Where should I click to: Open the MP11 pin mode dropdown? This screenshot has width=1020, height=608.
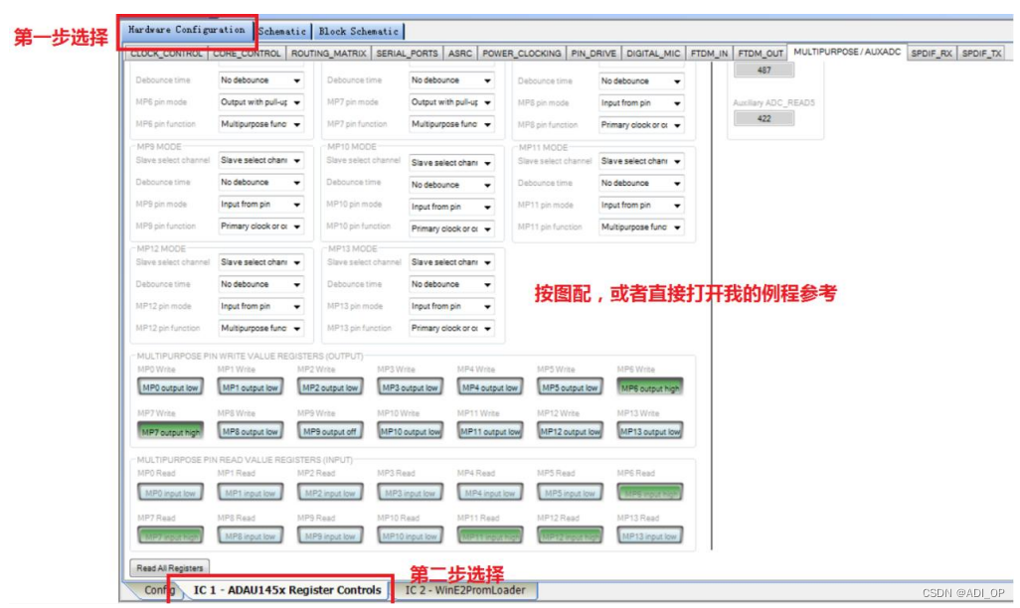tap(641, 205)
